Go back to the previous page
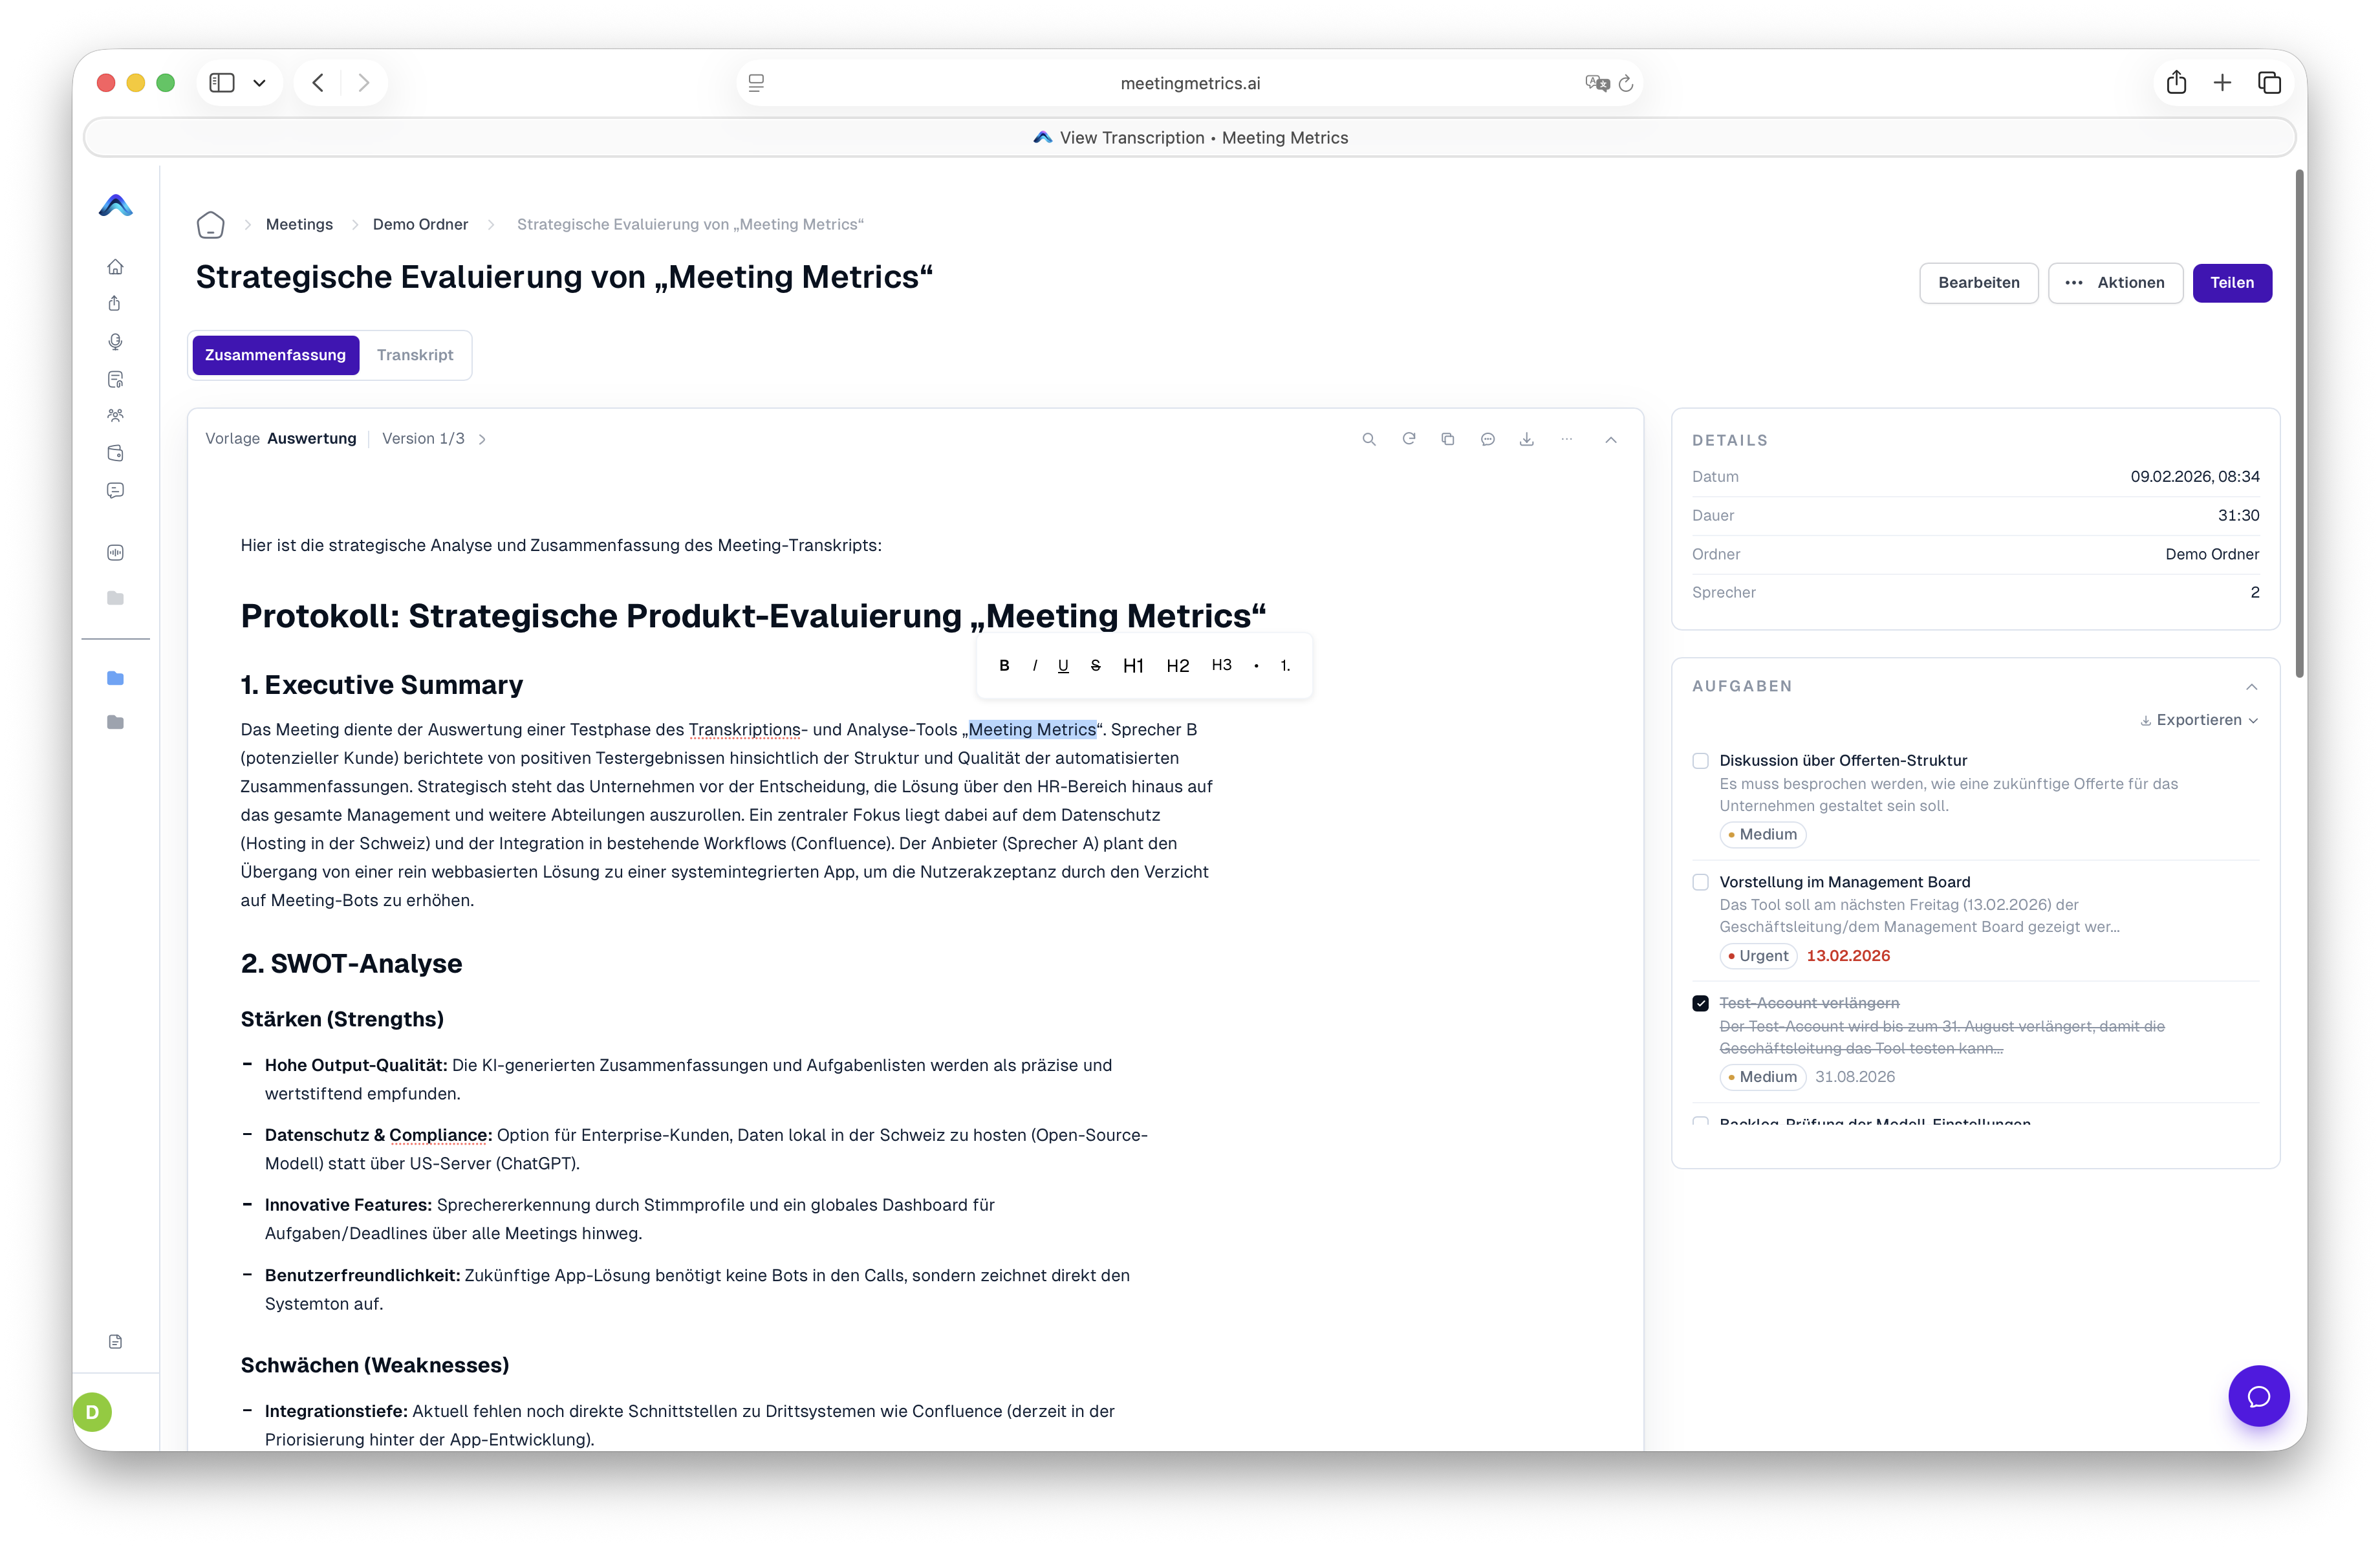 click(318, 83)
